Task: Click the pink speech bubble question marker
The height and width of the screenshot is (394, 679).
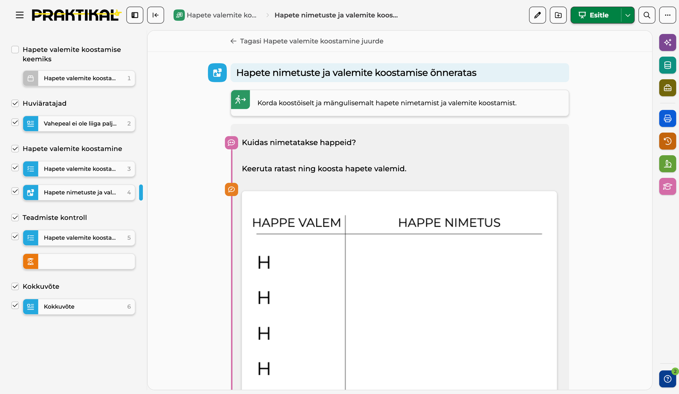Action: click(x=231, y=142)
